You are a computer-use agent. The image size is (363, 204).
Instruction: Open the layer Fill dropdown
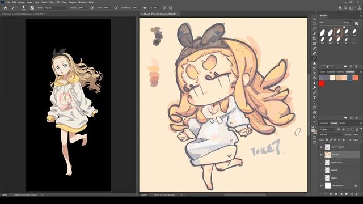point(361,140)
